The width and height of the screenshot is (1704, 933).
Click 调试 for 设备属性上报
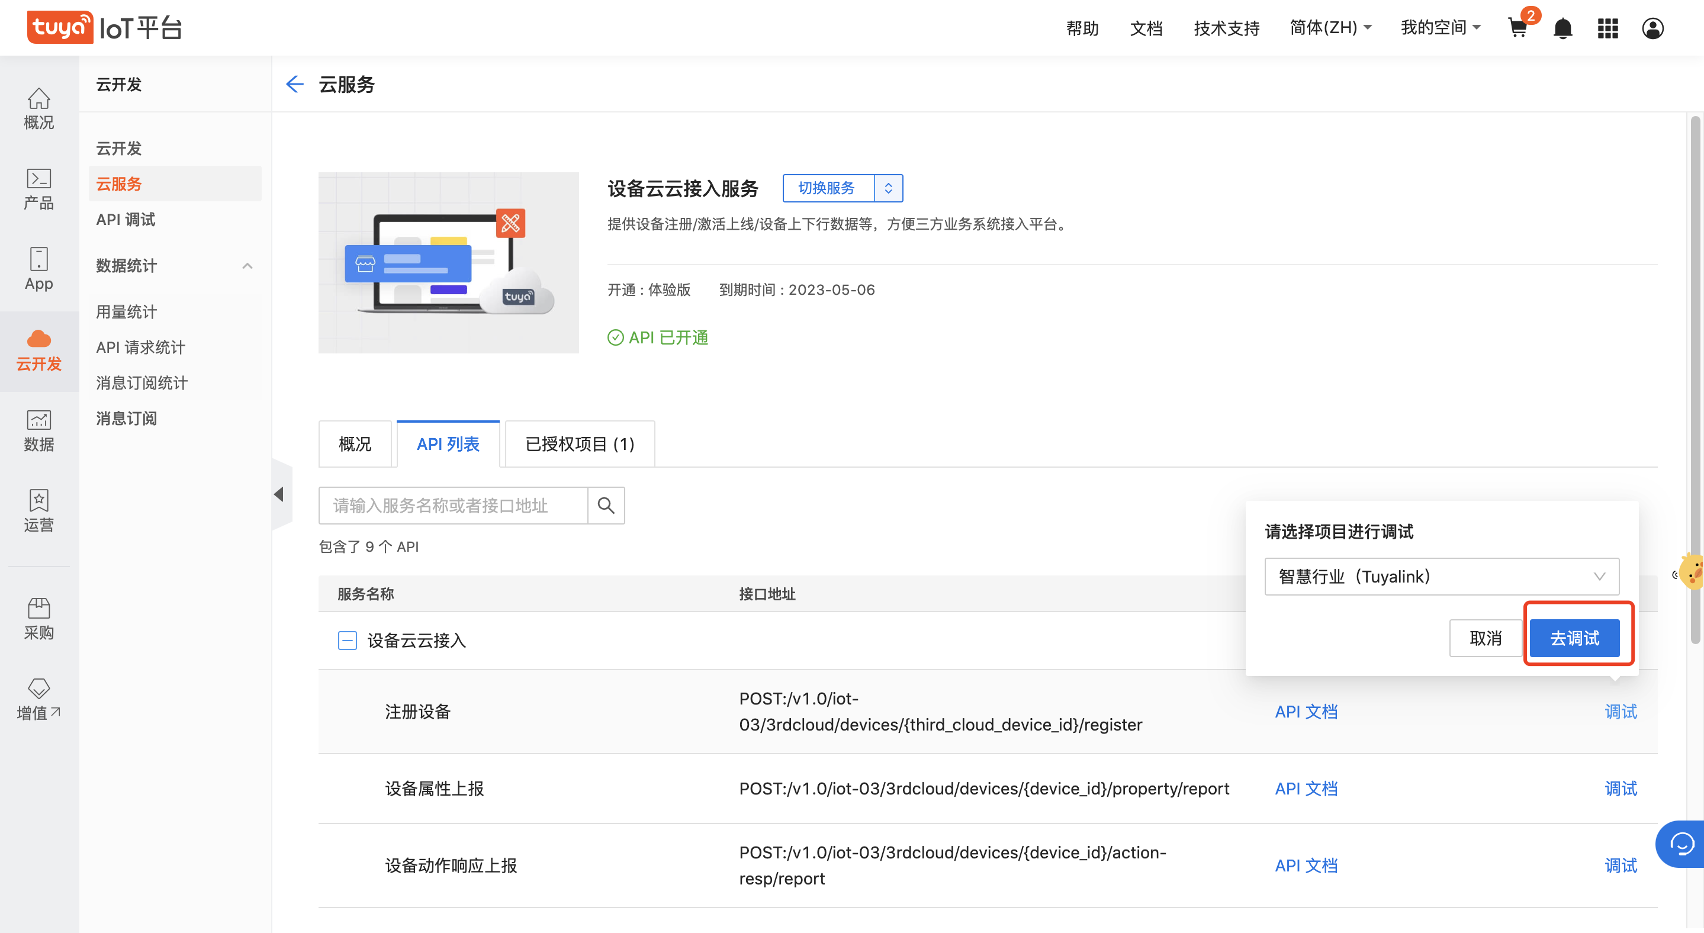(x=1621, y=789)
